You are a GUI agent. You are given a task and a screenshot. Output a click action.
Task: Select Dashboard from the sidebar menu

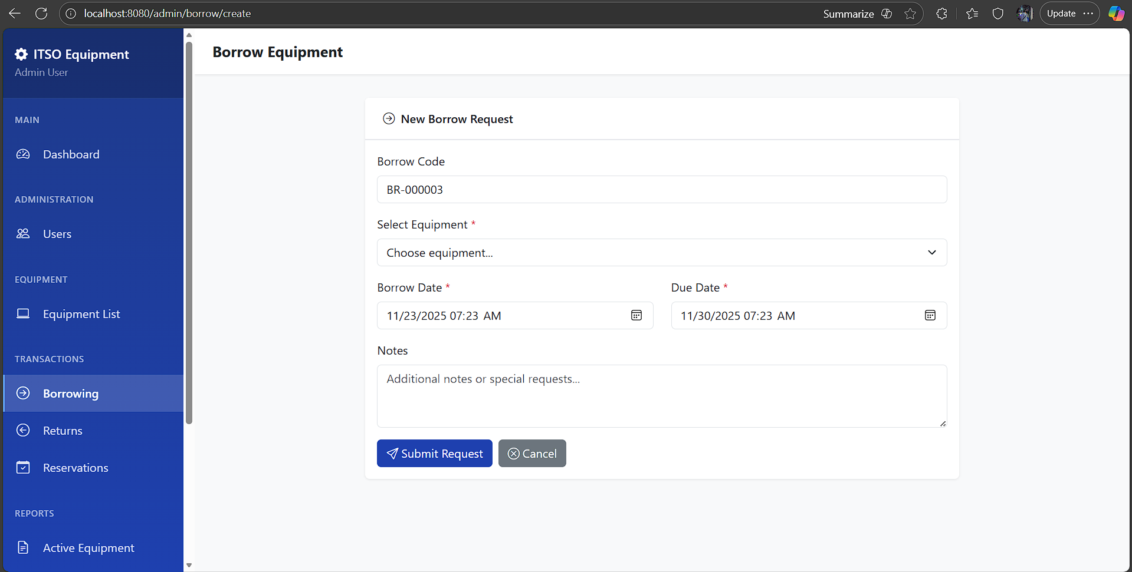(71, 154)
